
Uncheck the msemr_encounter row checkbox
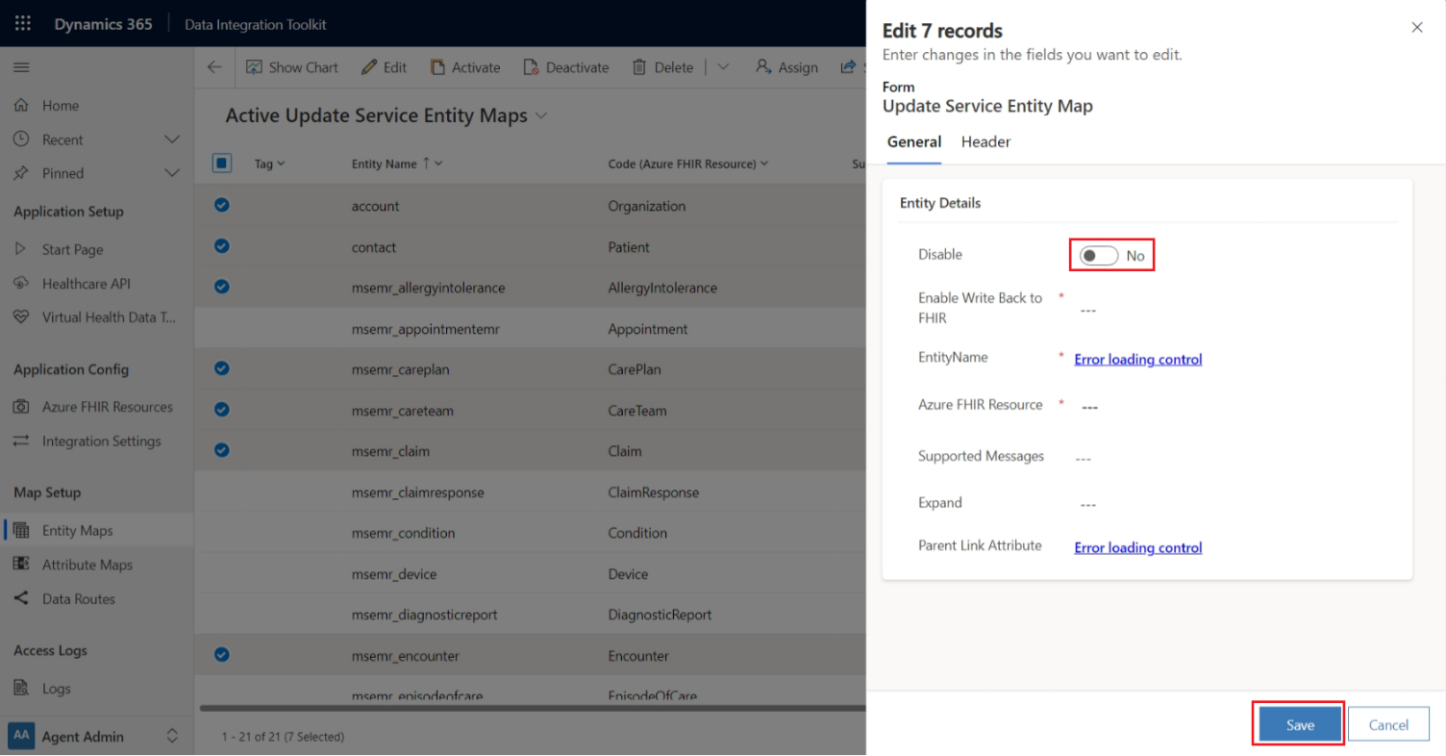[x=221, y=655]
